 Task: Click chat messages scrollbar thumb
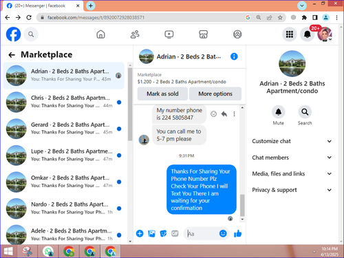click(242, 205)
